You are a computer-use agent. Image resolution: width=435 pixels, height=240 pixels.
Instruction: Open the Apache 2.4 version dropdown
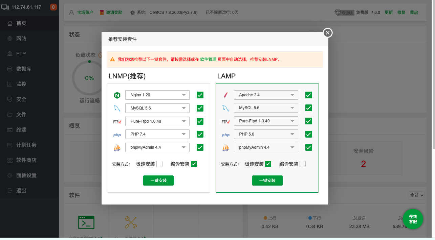(266, 95)
